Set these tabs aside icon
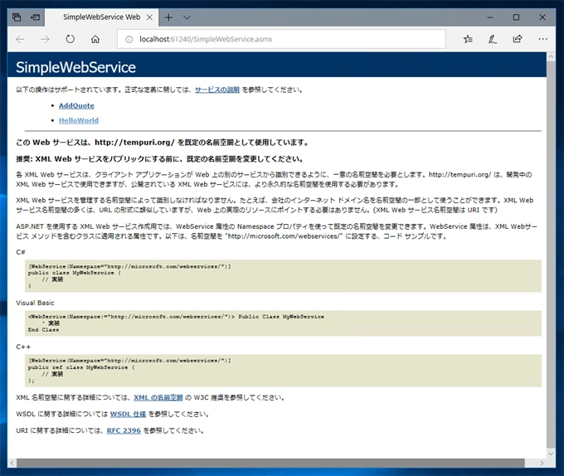This screenshot has height=476, width=564. click(35, 17)
